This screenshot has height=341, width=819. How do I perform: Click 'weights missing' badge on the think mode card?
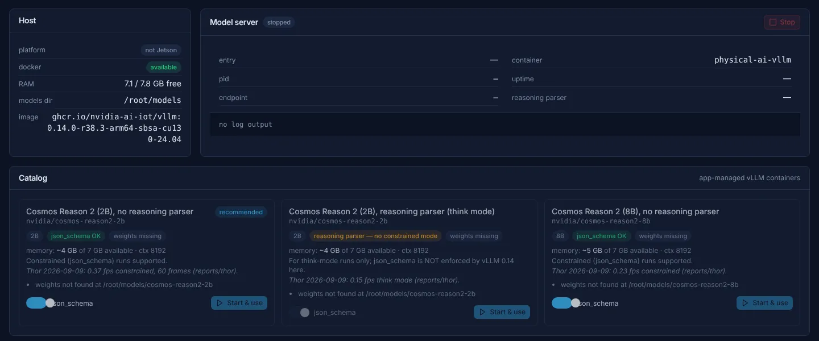474,236
